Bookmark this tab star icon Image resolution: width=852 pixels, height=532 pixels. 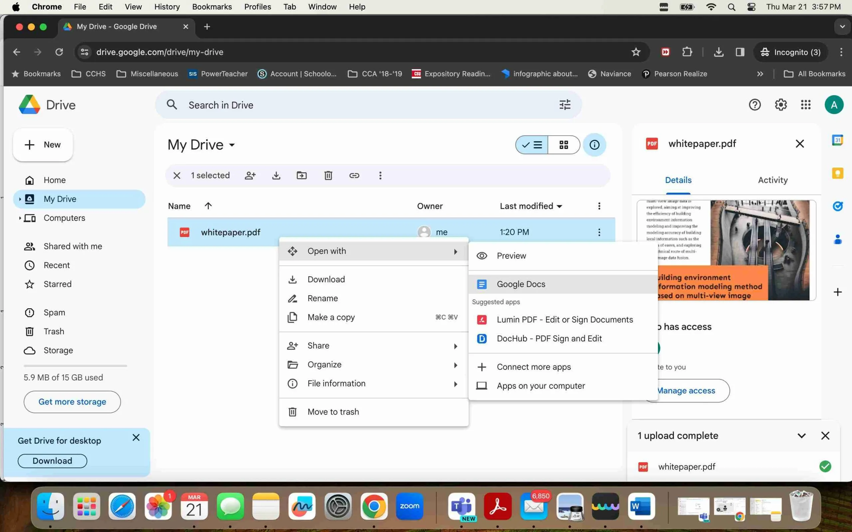click(x=636, y=52)
